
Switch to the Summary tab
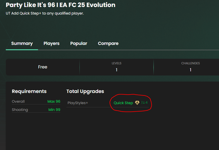[x=22, y=44]
